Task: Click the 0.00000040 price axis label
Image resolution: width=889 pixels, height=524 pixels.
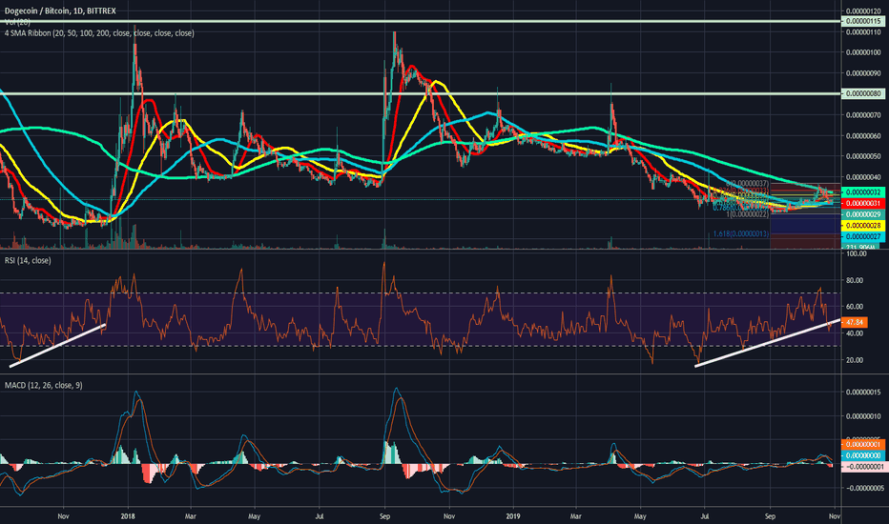Action: pyautogui.click(x=863, y=177)
